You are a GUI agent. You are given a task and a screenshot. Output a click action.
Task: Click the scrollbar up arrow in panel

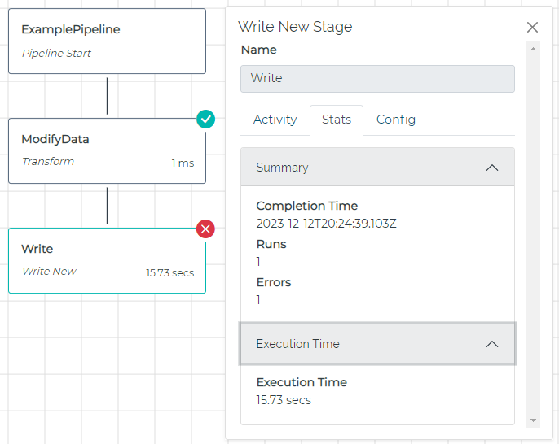click(x=533, y=49)
